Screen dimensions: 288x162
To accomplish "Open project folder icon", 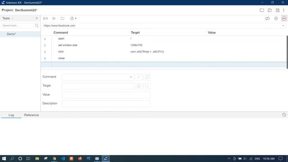I will tap(270, 10).
